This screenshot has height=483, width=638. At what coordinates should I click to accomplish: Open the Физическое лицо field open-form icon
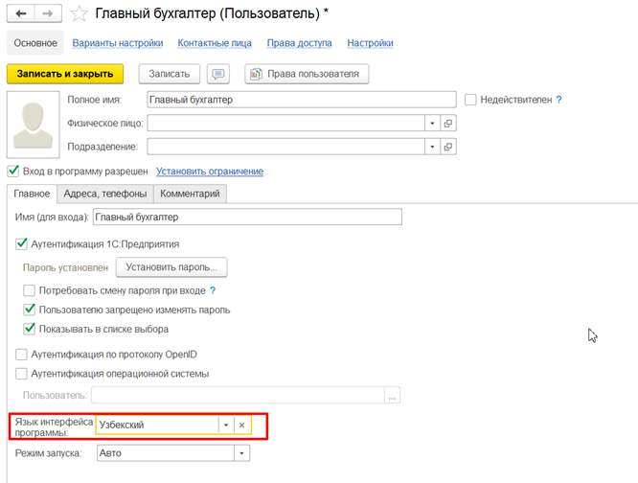pos(447,124)
